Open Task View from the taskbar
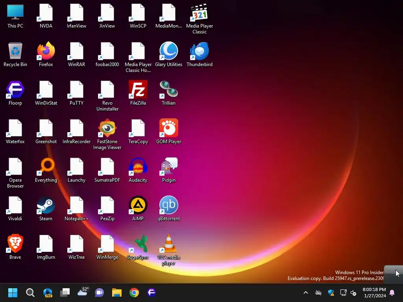This screenshot has width=403, height=302. click(x=65, y=293)
